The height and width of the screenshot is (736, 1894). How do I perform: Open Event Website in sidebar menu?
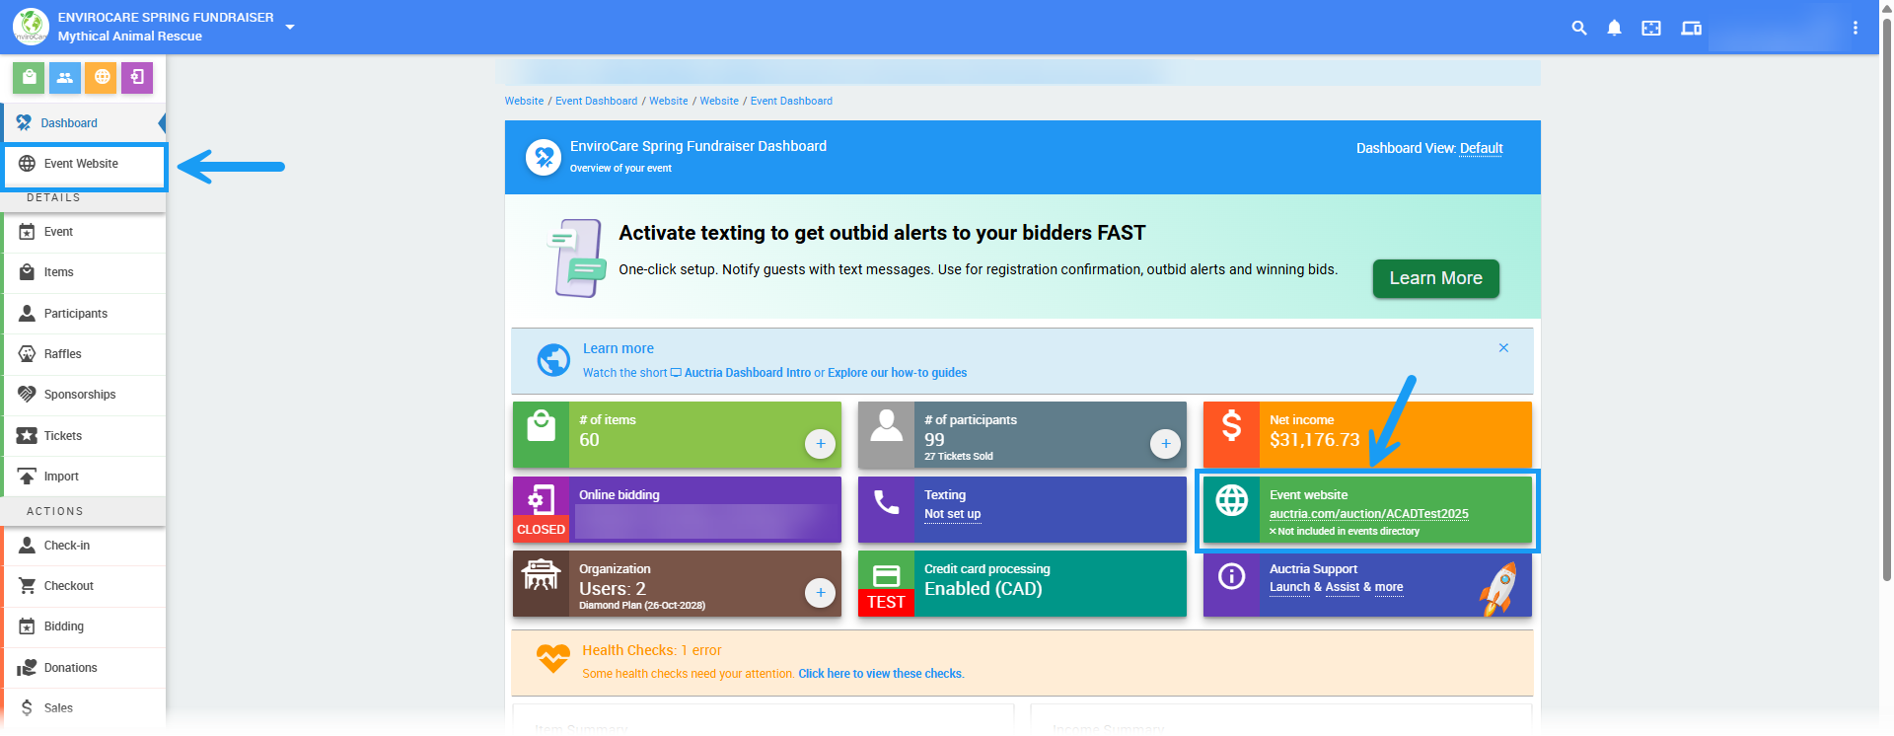tap(81, 164)
